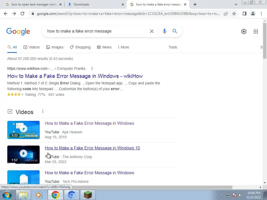This screenshot has width=267, height=200.
Task: Clear the search box with the X
Action: pyautogui.click(x=151, y=31)
